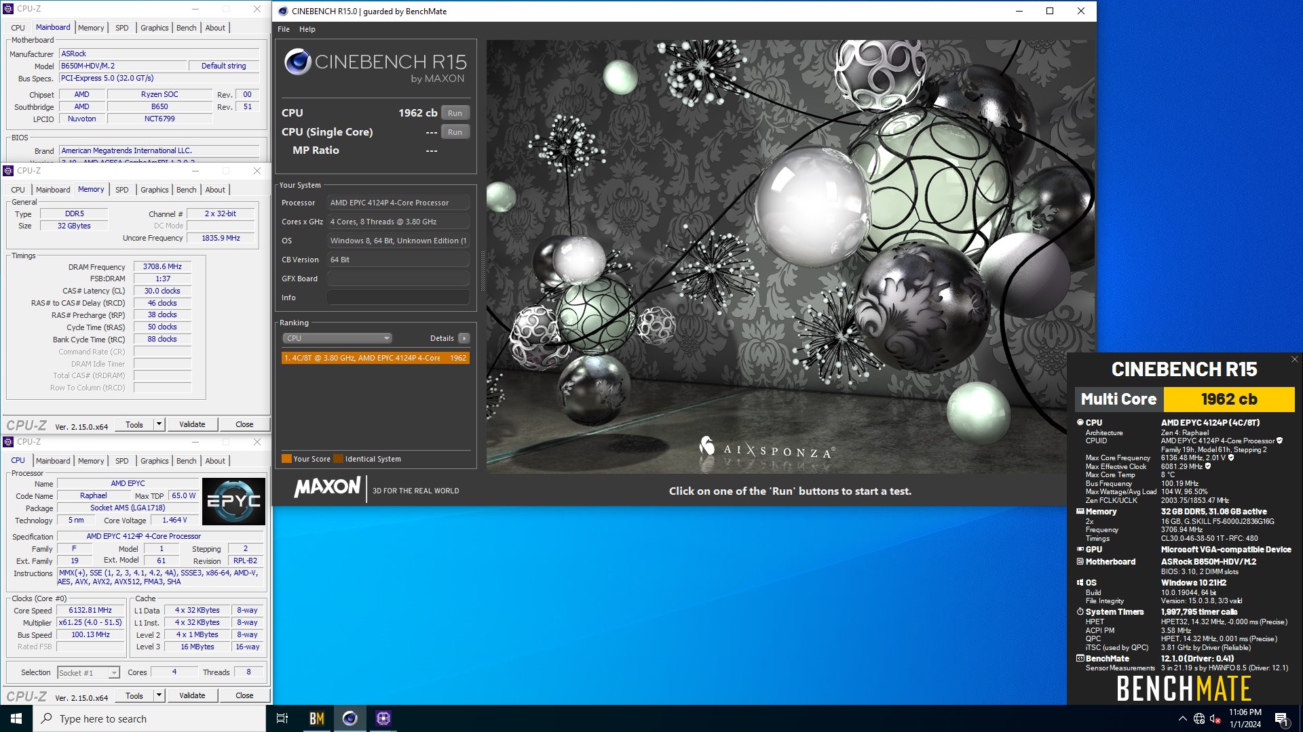The image size is (1303, 732).
Task: Click the Info field in Your System
Action: point(398,298)
